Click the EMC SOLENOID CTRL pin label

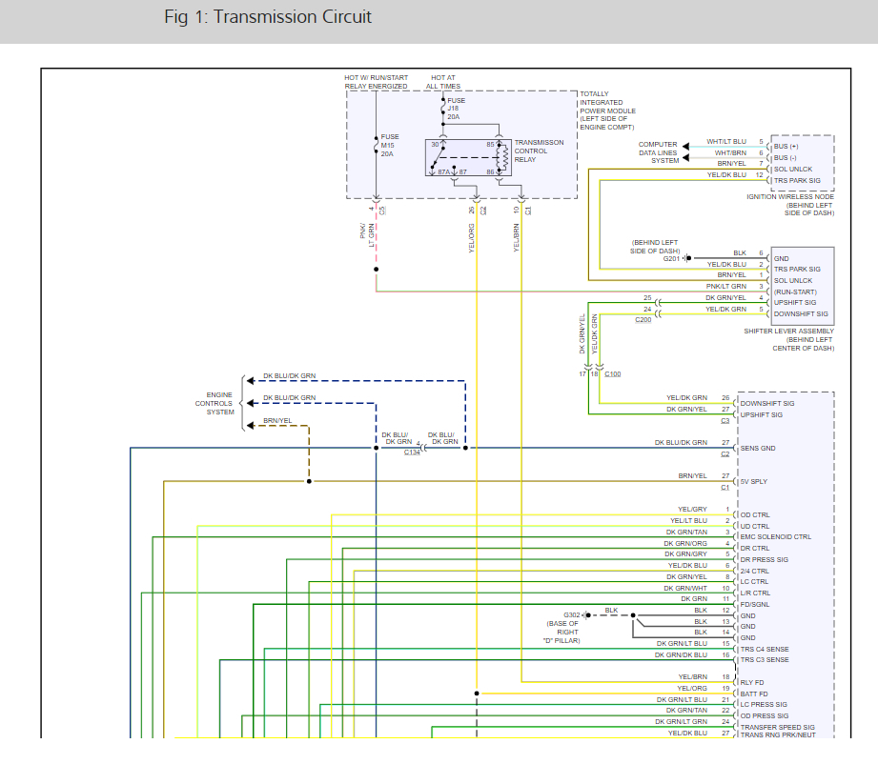(x=776, y=536)
